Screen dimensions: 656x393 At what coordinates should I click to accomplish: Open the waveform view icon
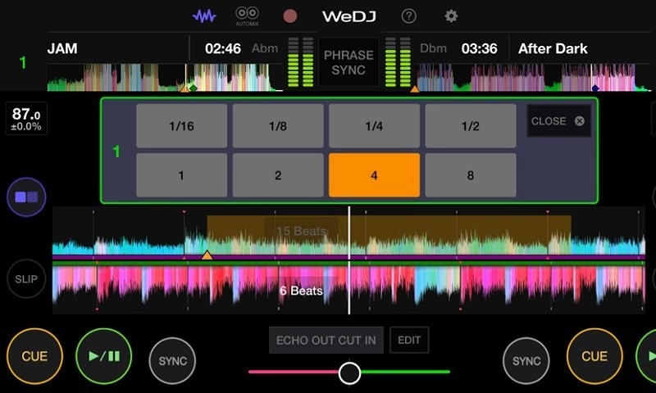point(204,16)
